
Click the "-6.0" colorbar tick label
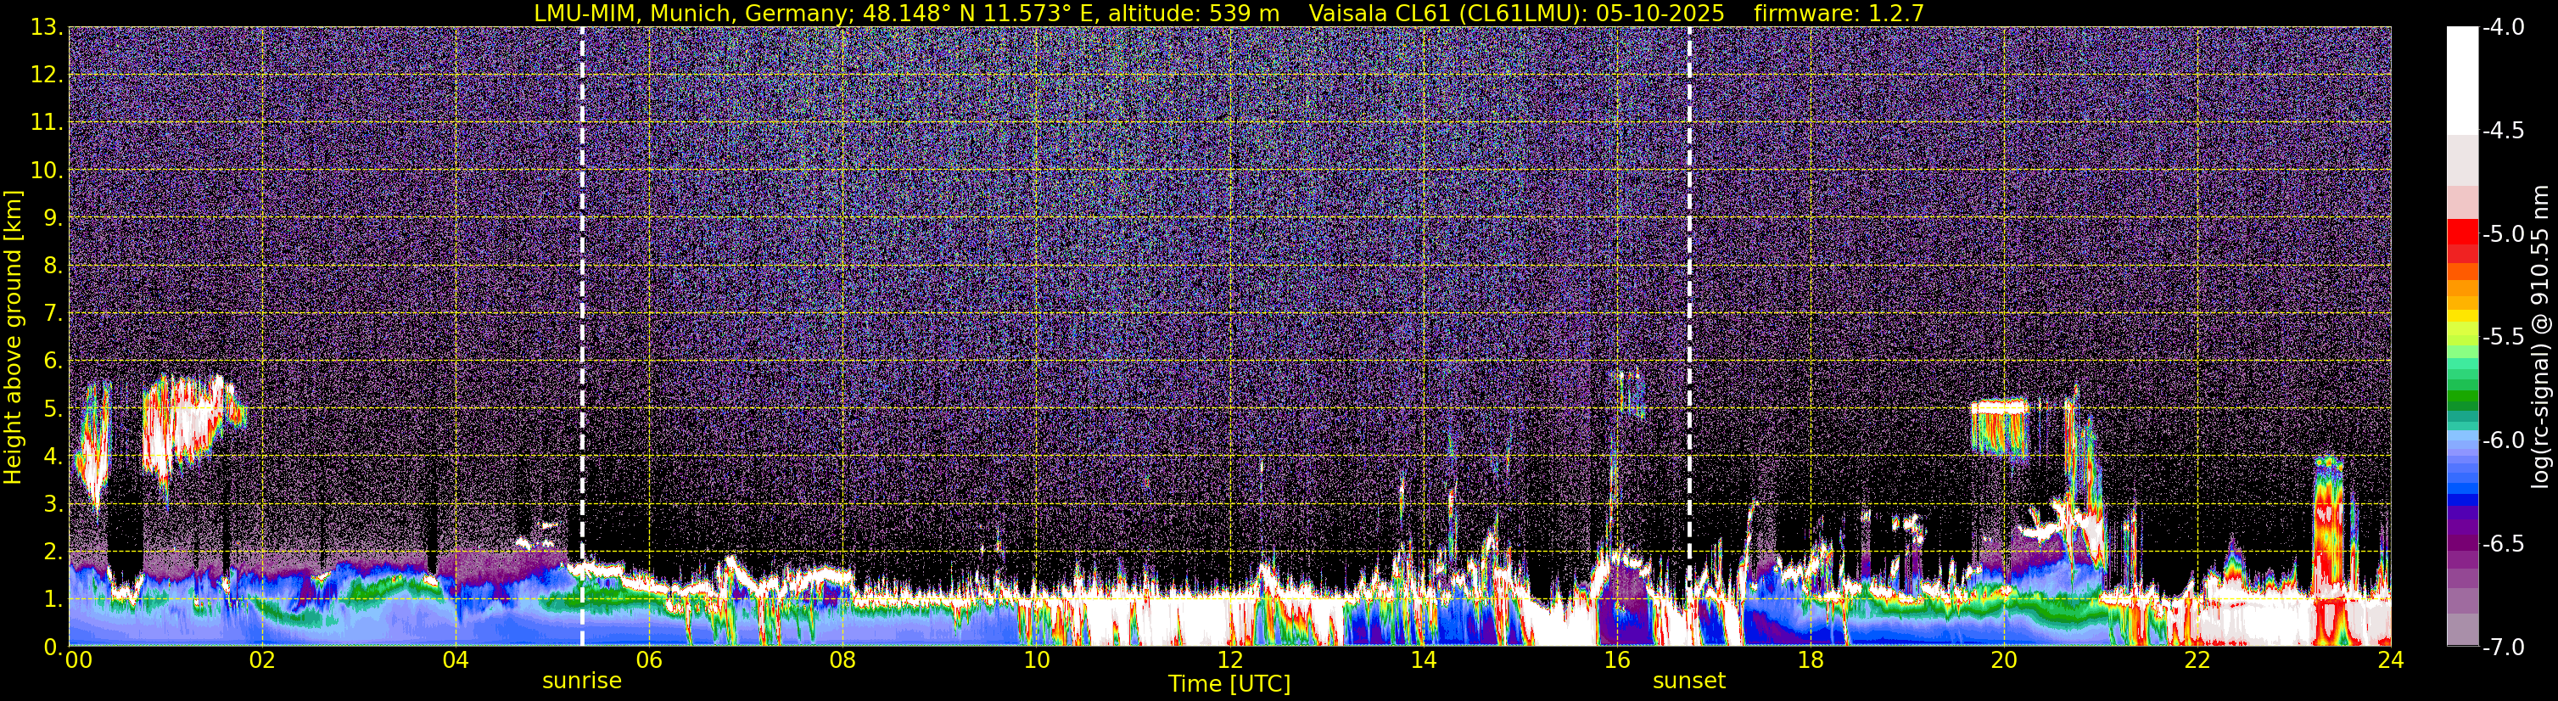[x=2502, y=440]
